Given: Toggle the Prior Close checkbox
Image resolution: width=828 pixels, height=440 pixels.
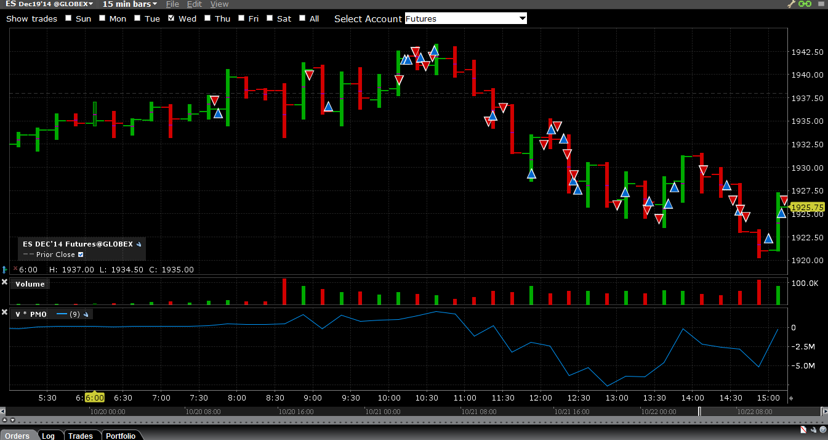Looking at the screenshot, I should pos(81,255).
